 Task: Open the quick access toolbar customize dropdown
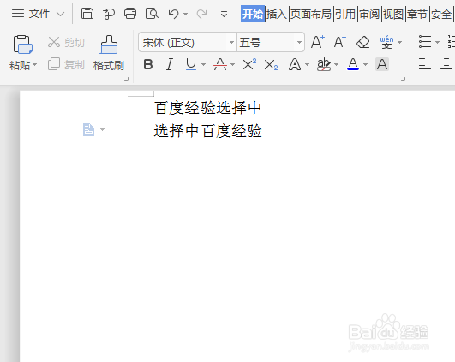tap(224, 14)
